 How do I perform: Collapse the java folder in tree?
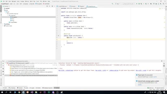coord(5,12)
